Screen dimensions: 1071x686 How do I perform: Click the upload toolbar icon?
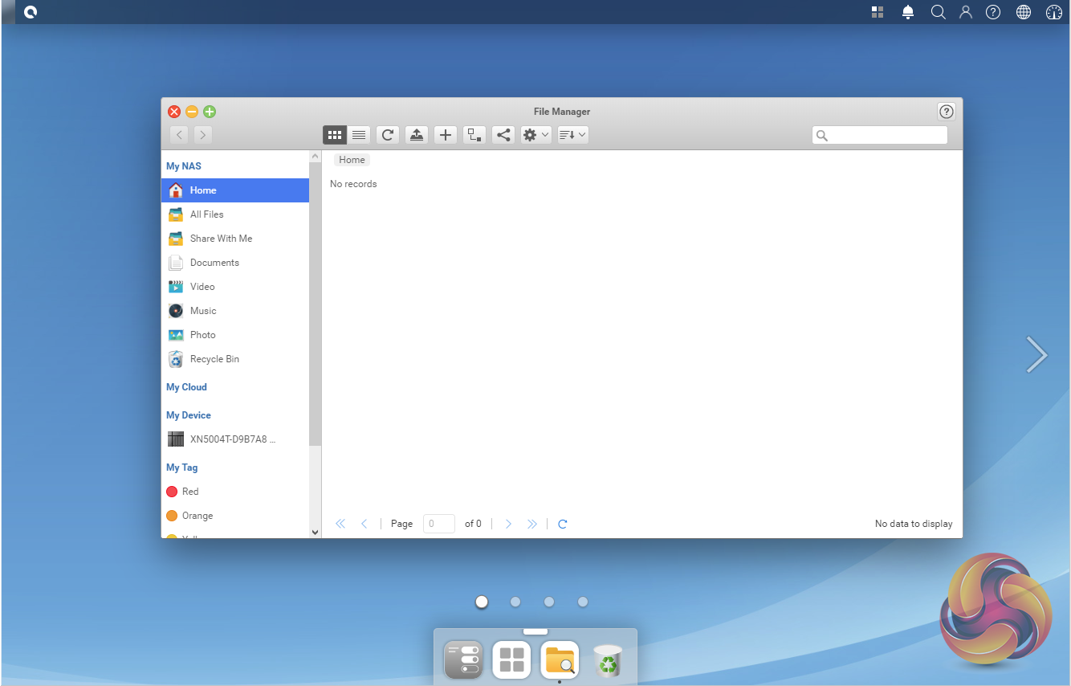pyautogui.click(x=416, y=135)
